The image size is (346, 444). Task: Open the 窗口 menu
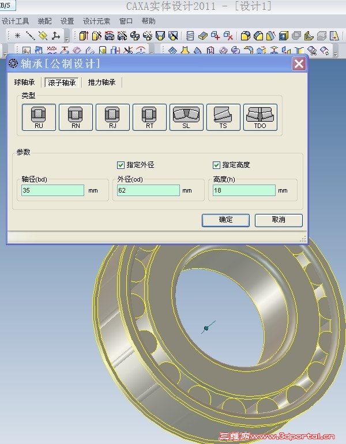pos(126,21)
